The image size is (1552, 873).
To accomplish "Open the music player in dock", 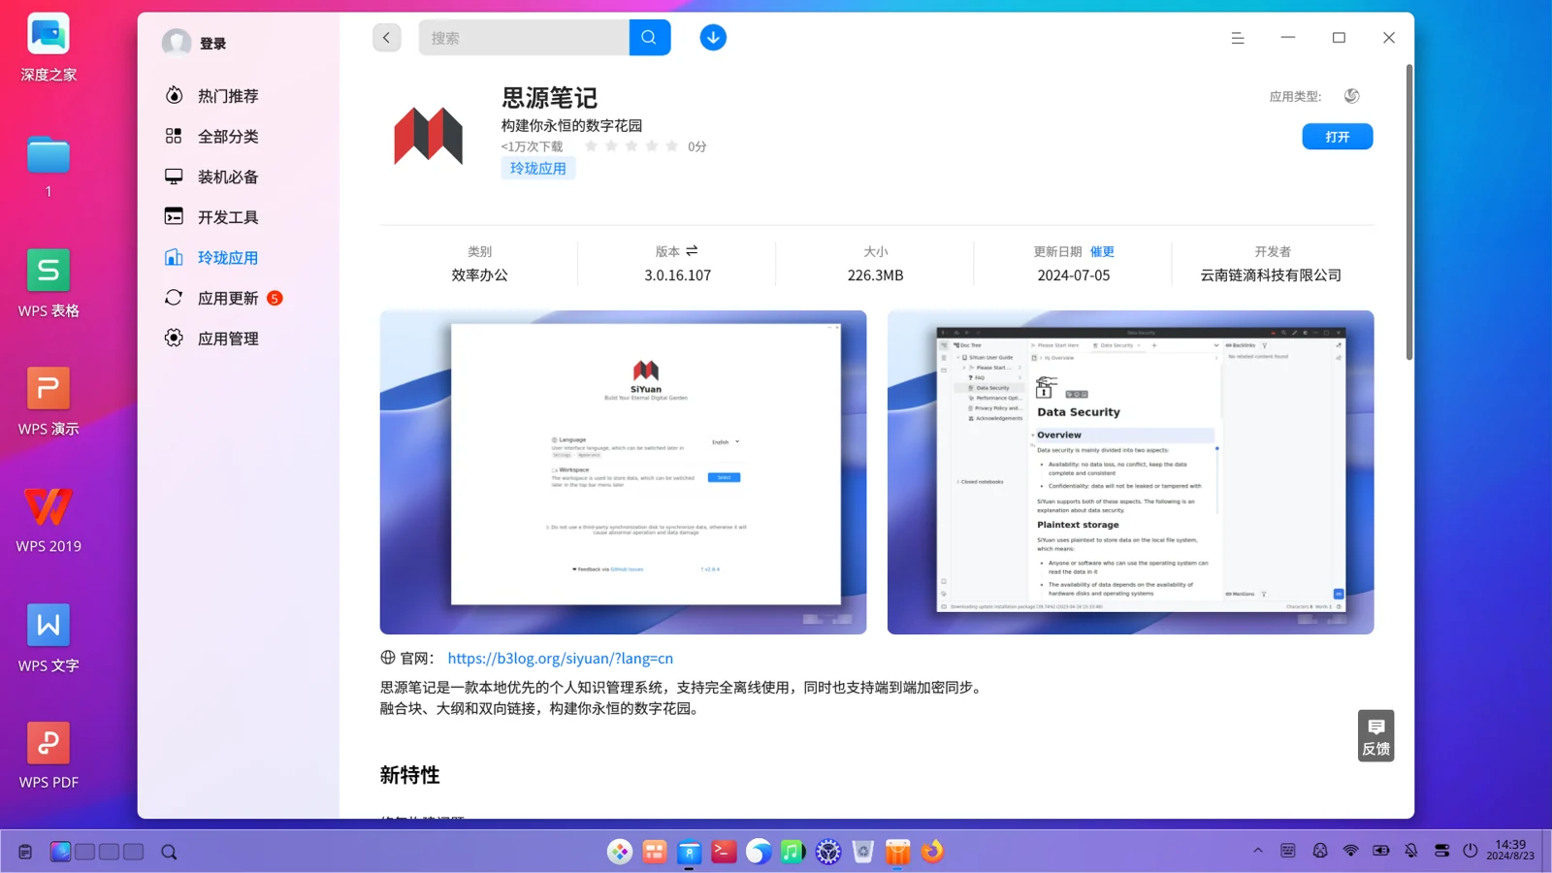I will pos(793,852).
